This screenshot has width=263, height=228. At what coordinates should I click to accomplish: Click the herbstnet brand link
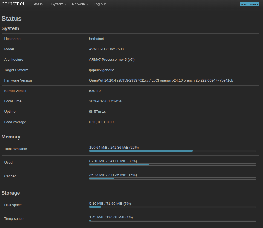coord(13,4)
